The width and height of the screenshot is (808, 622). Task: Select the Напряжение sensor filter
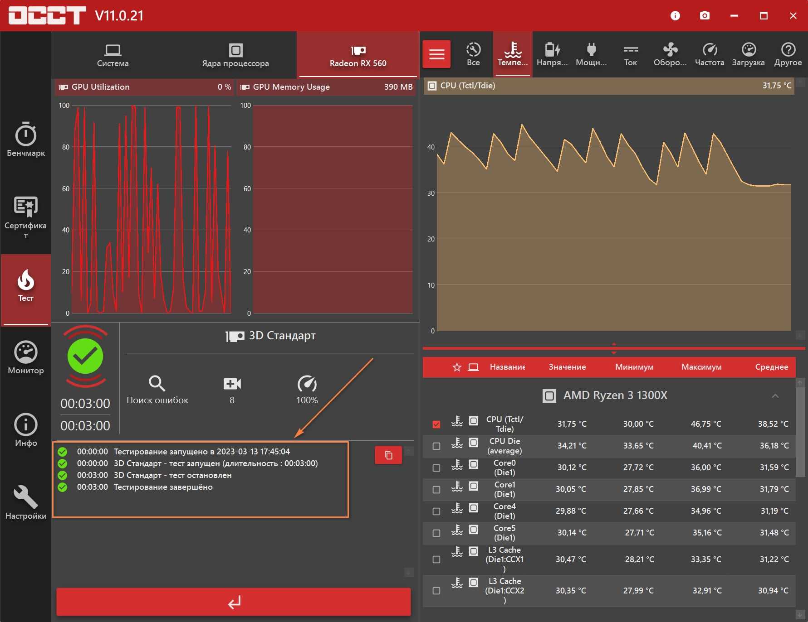[552, 54]
